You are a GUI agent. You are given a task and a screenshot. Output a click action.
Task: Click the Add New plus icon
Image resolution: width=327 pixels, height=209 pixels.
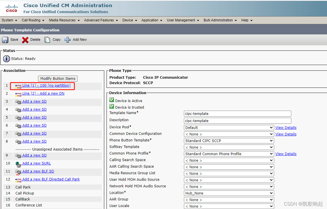point(67,40)
